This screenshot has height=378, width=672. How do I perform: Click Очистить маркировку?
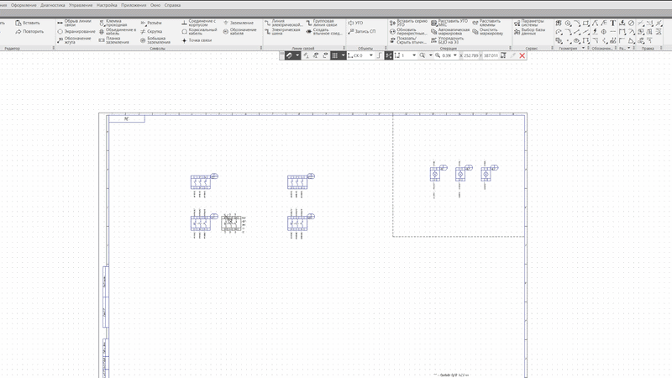coord(488,32)
